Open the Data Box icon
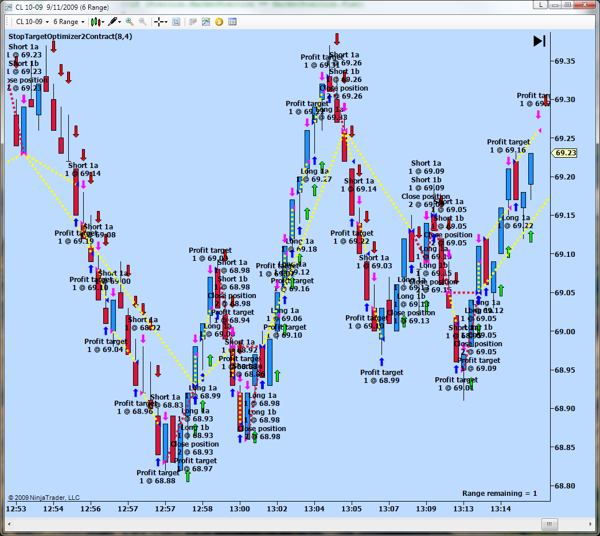The image size is (600, 536). (176, 22)
